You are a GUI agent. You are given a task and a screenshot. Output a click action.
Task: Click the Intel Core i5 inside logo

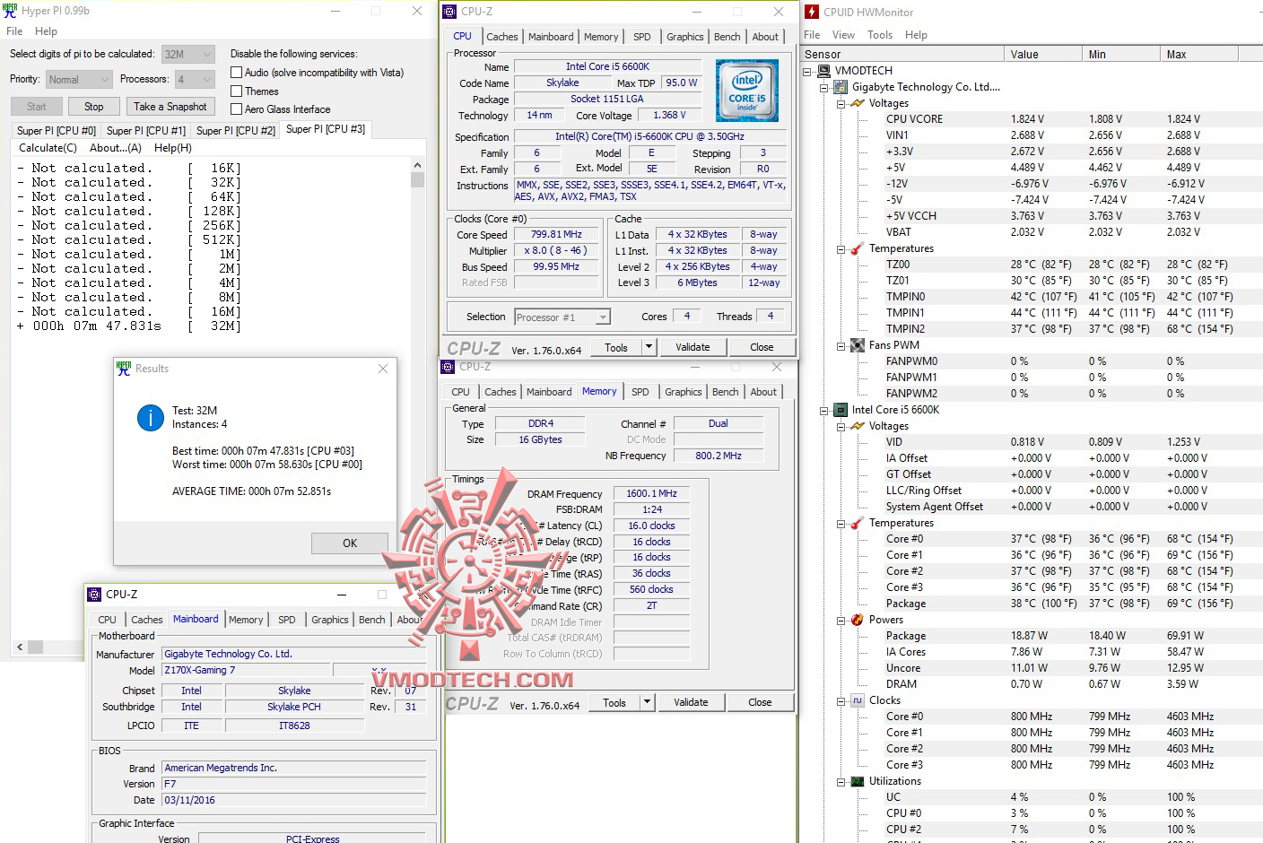tap(746, 91)
